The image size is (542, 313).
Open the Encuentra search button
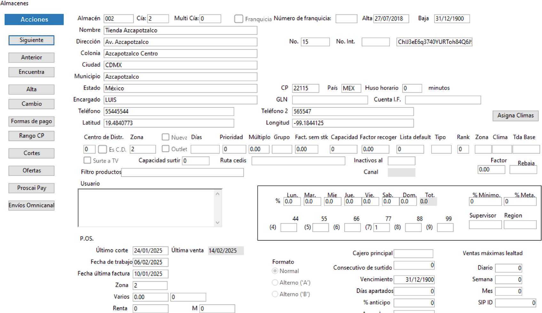pyautogui.click(x=31, y=72)
